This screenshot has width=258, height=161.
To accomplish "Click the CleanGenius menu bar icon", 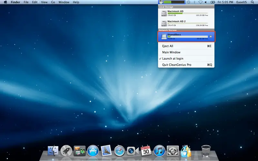I will (x=161, y=2).
